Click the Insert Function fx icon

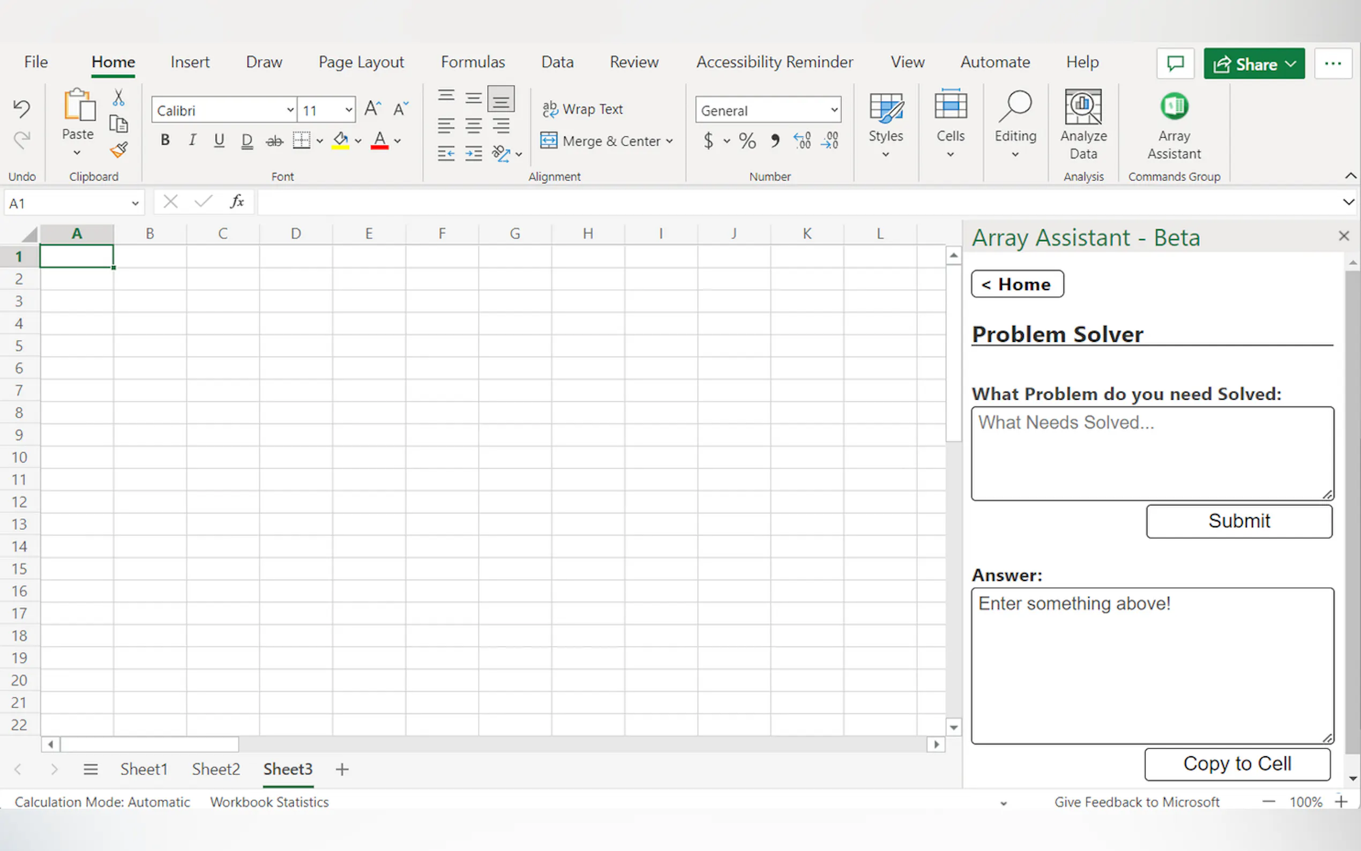pyautogui.click(x=237, y=201)
